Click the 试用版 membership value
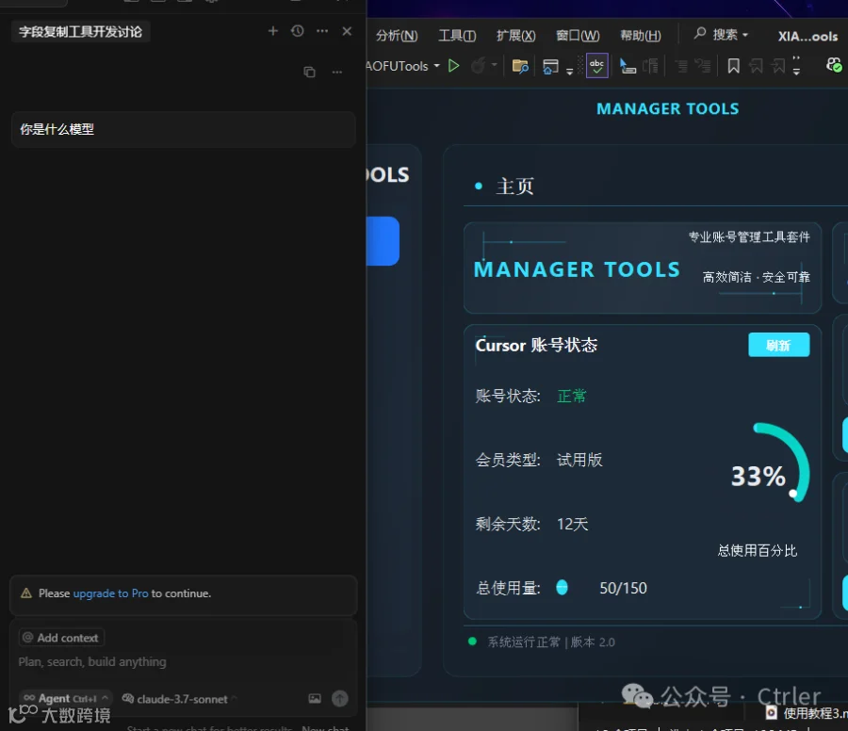Image resolution: width=848 pixels, height=731 pixels. tap(579, 460)
